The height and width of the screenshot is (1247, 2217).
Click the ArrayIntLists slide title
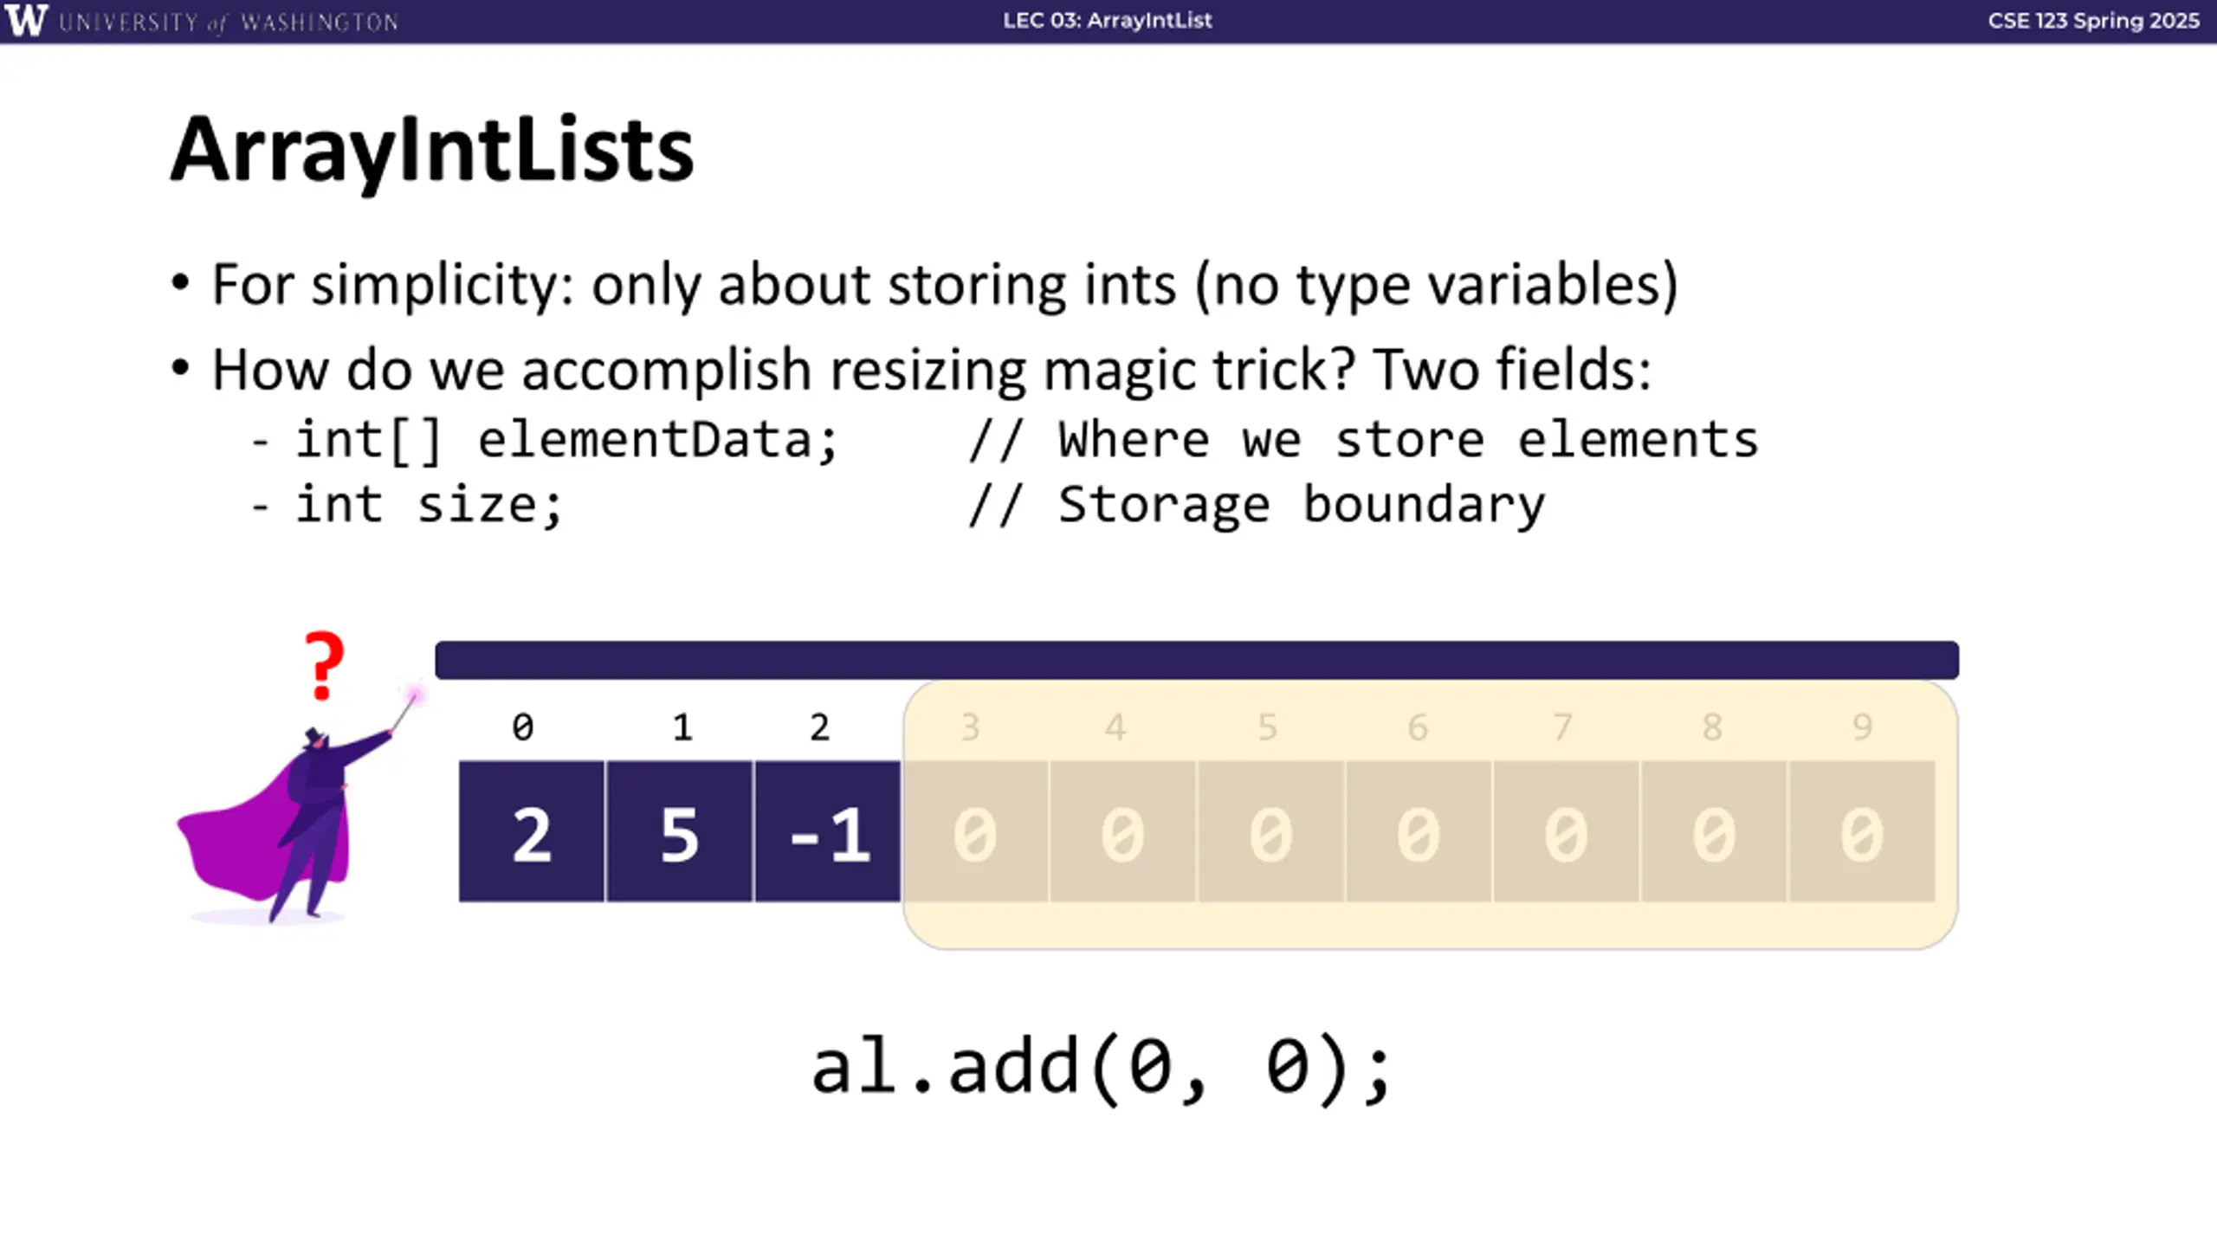[x=432, y=150]
